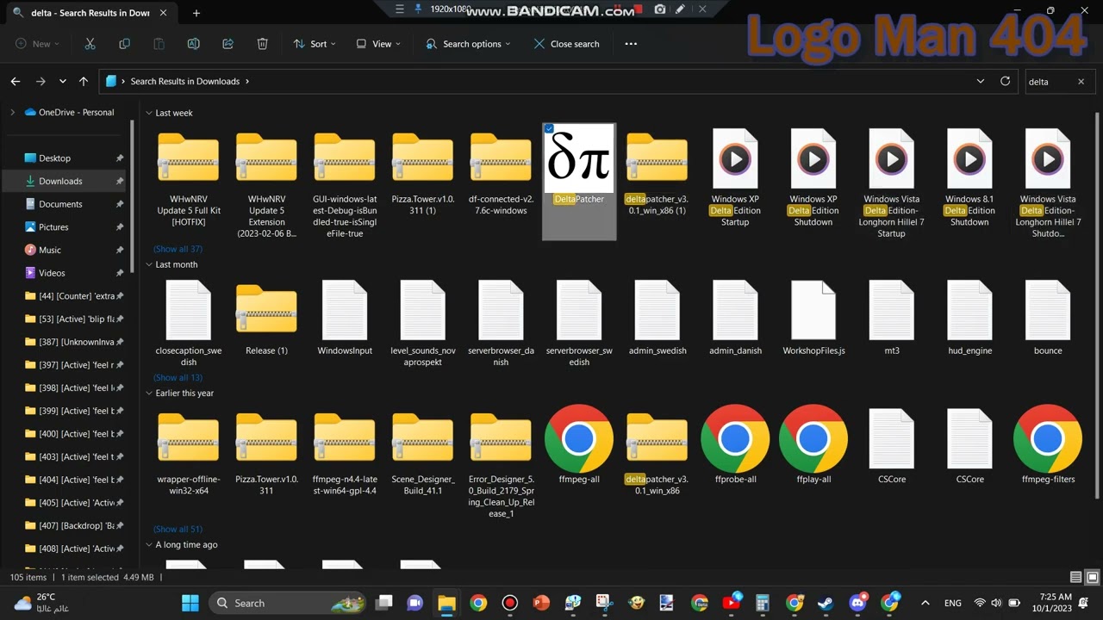Clear the 'delta' search box with X

point(1081,82)
